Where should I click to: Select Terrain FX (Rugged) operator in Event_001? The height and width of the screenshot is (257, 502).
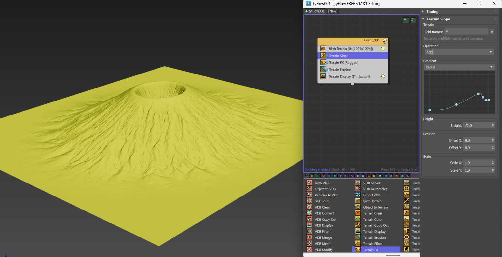click(343, 63)
